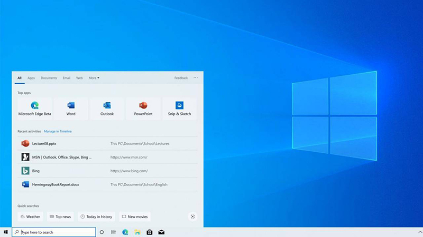
Task: Open the MSN recent activity entry
Action: (x=107, y=157)
